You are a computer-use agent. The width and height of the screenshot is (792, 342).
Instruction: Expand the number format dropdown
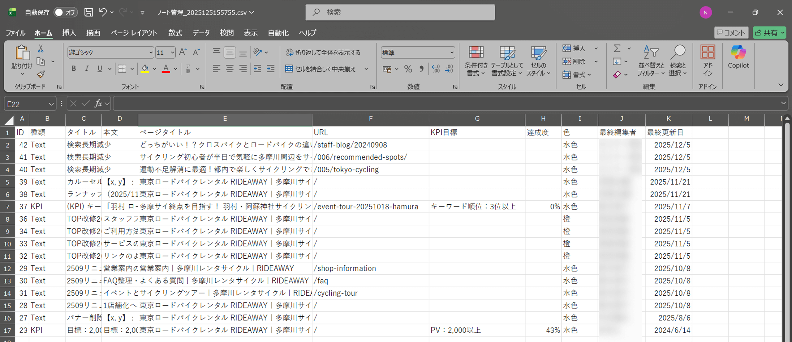pyautogui.click(x=452, y=52)
